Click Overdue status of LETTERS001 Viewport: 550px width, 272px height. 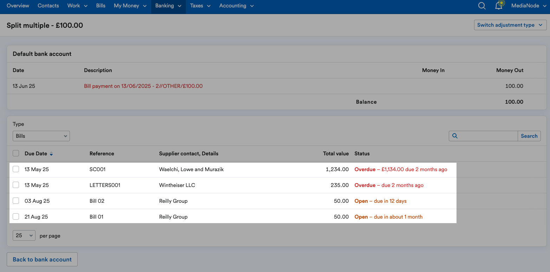[389, 185]
